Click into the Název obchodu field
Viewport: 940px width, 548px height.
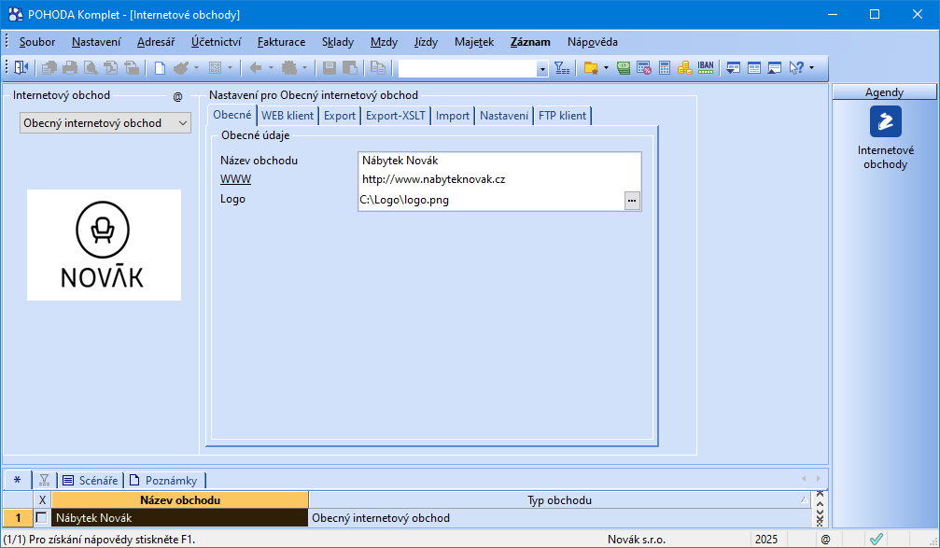pyautogui.click(x=499, y=161)
